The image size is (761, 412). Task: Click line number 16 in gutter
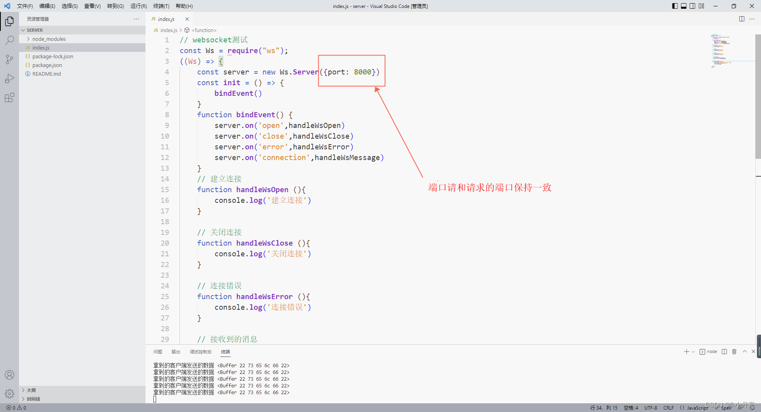click(x=165, y=200)
